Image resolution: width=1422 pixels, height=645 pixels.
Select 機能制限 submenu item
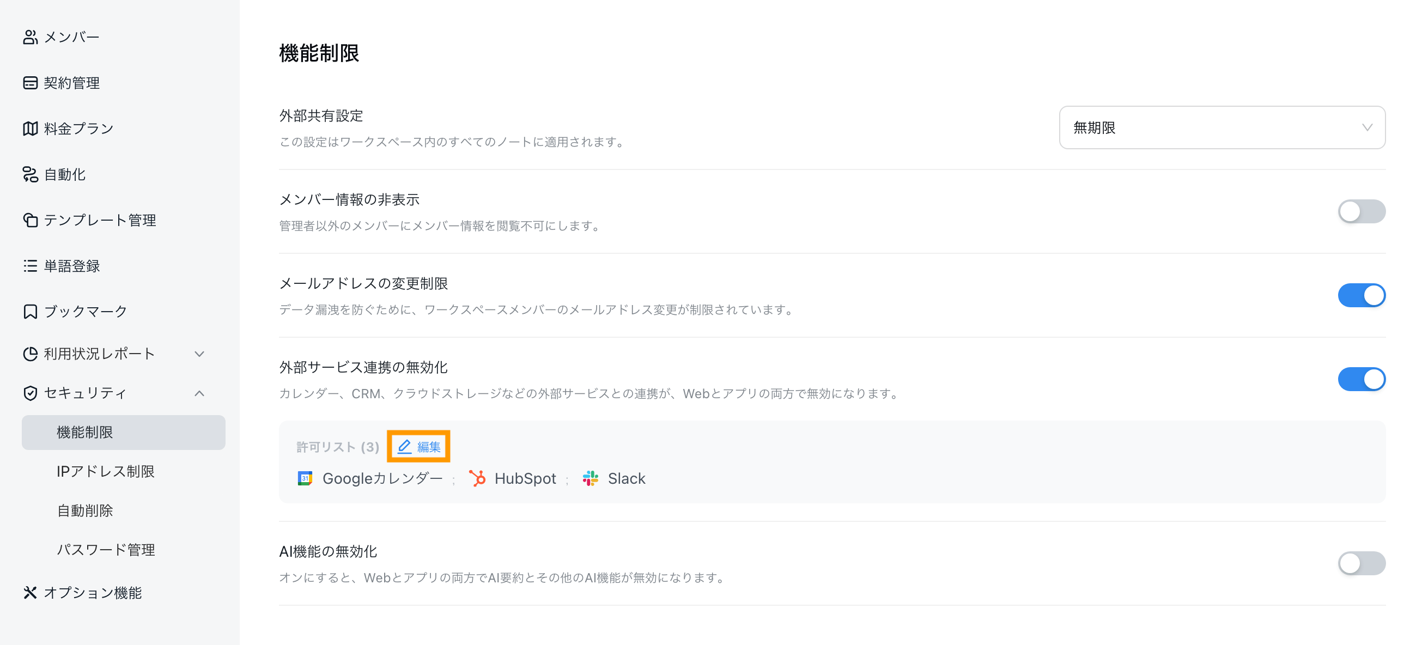tap(124, 432)
